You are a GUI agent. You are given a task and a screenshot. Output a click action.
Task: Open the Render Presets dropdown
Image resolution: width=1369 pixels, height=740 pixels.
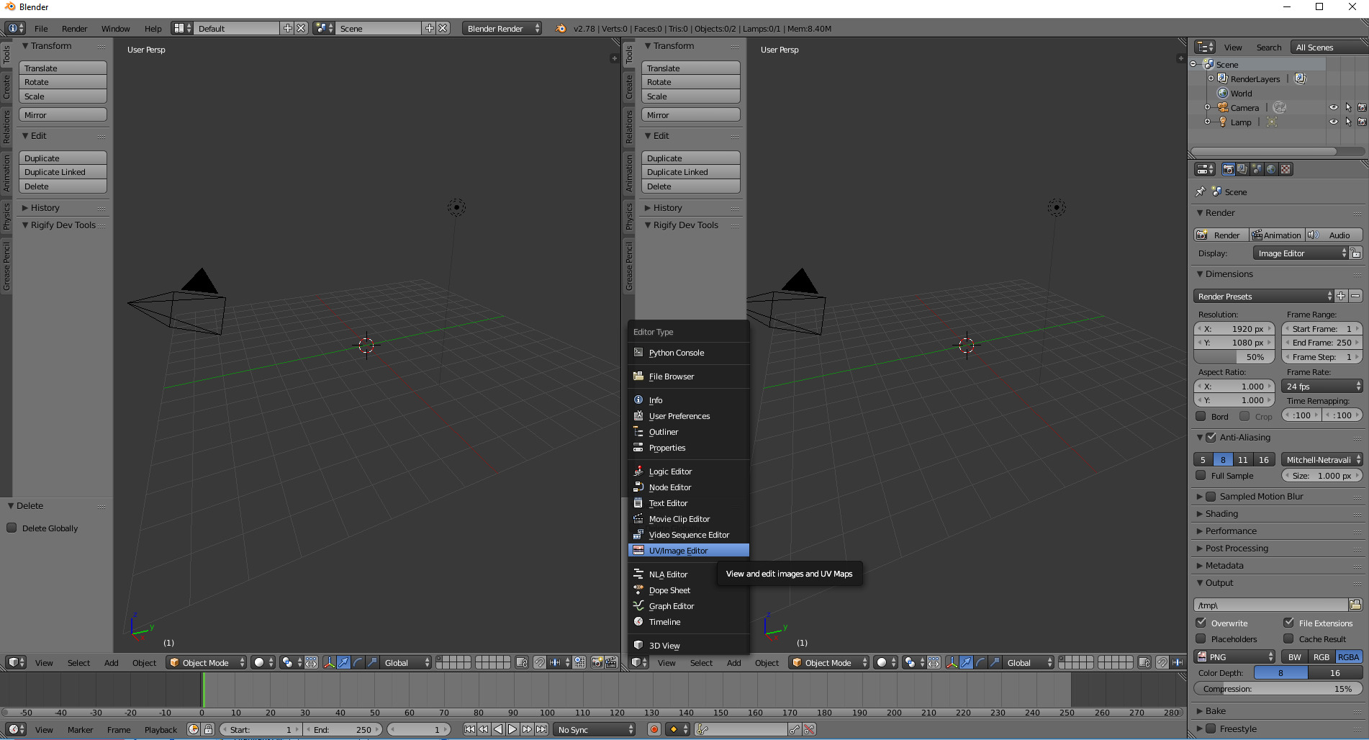click(x=1263, y=296)
